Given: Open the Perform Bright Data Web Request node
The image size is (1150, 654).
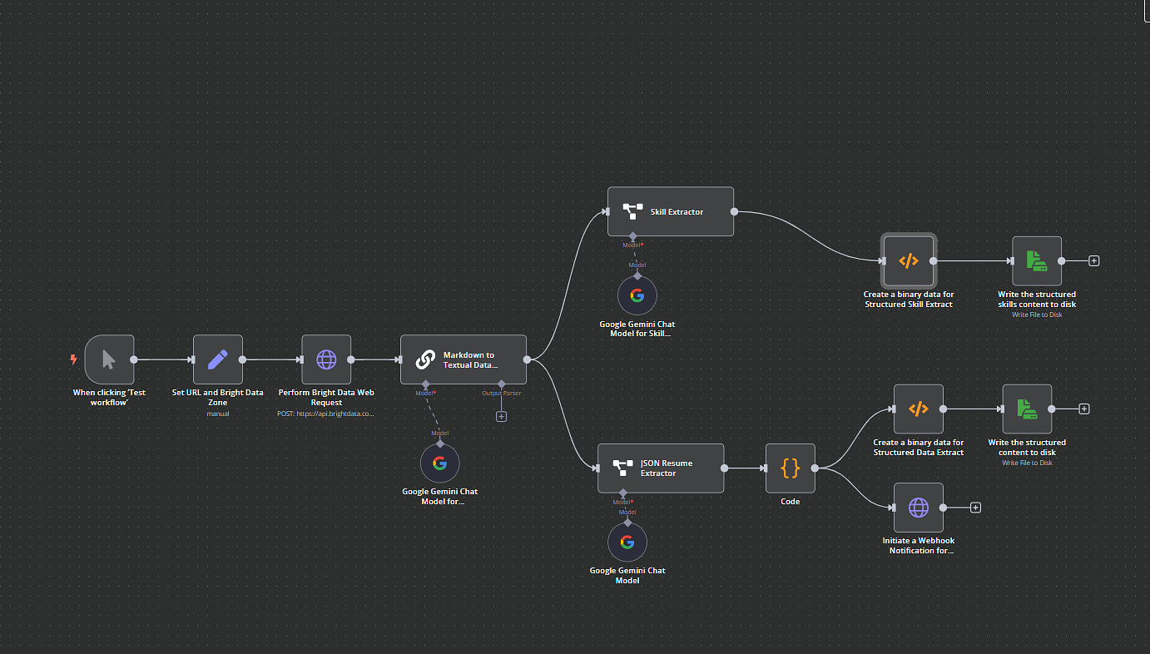Looking at the screenshot, I should [325, 359].
